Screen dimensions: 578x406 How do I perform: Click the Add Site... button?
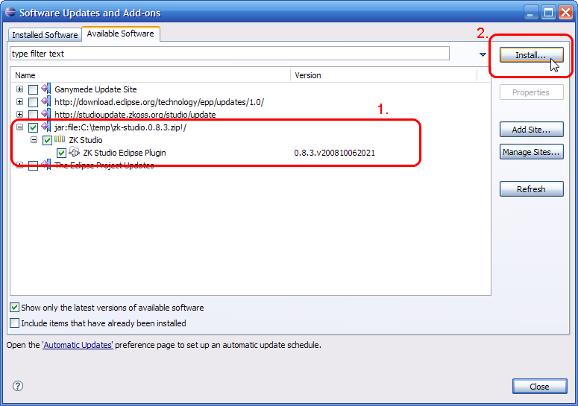531,129
